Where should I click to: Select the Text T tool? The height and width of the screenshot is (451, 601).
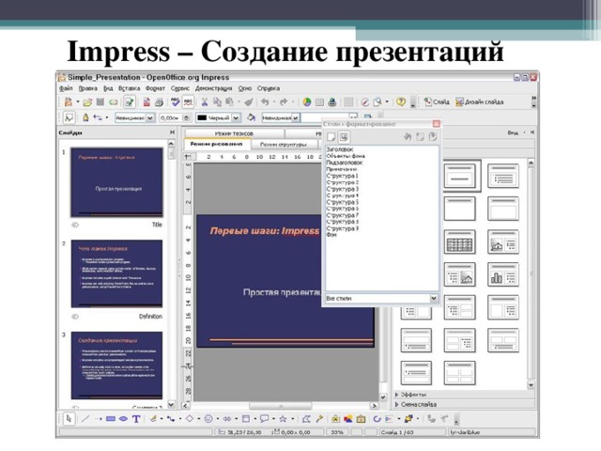tap(136, 419)
